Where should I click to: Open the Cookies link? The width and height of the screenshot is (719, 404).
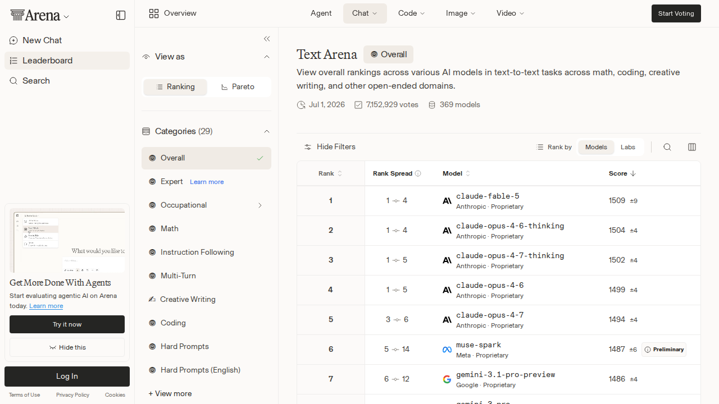115,395
